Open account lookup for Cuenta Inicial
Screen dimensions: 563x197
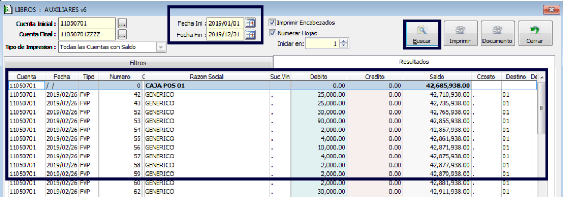pyautogui.click(x=122, y=24)
